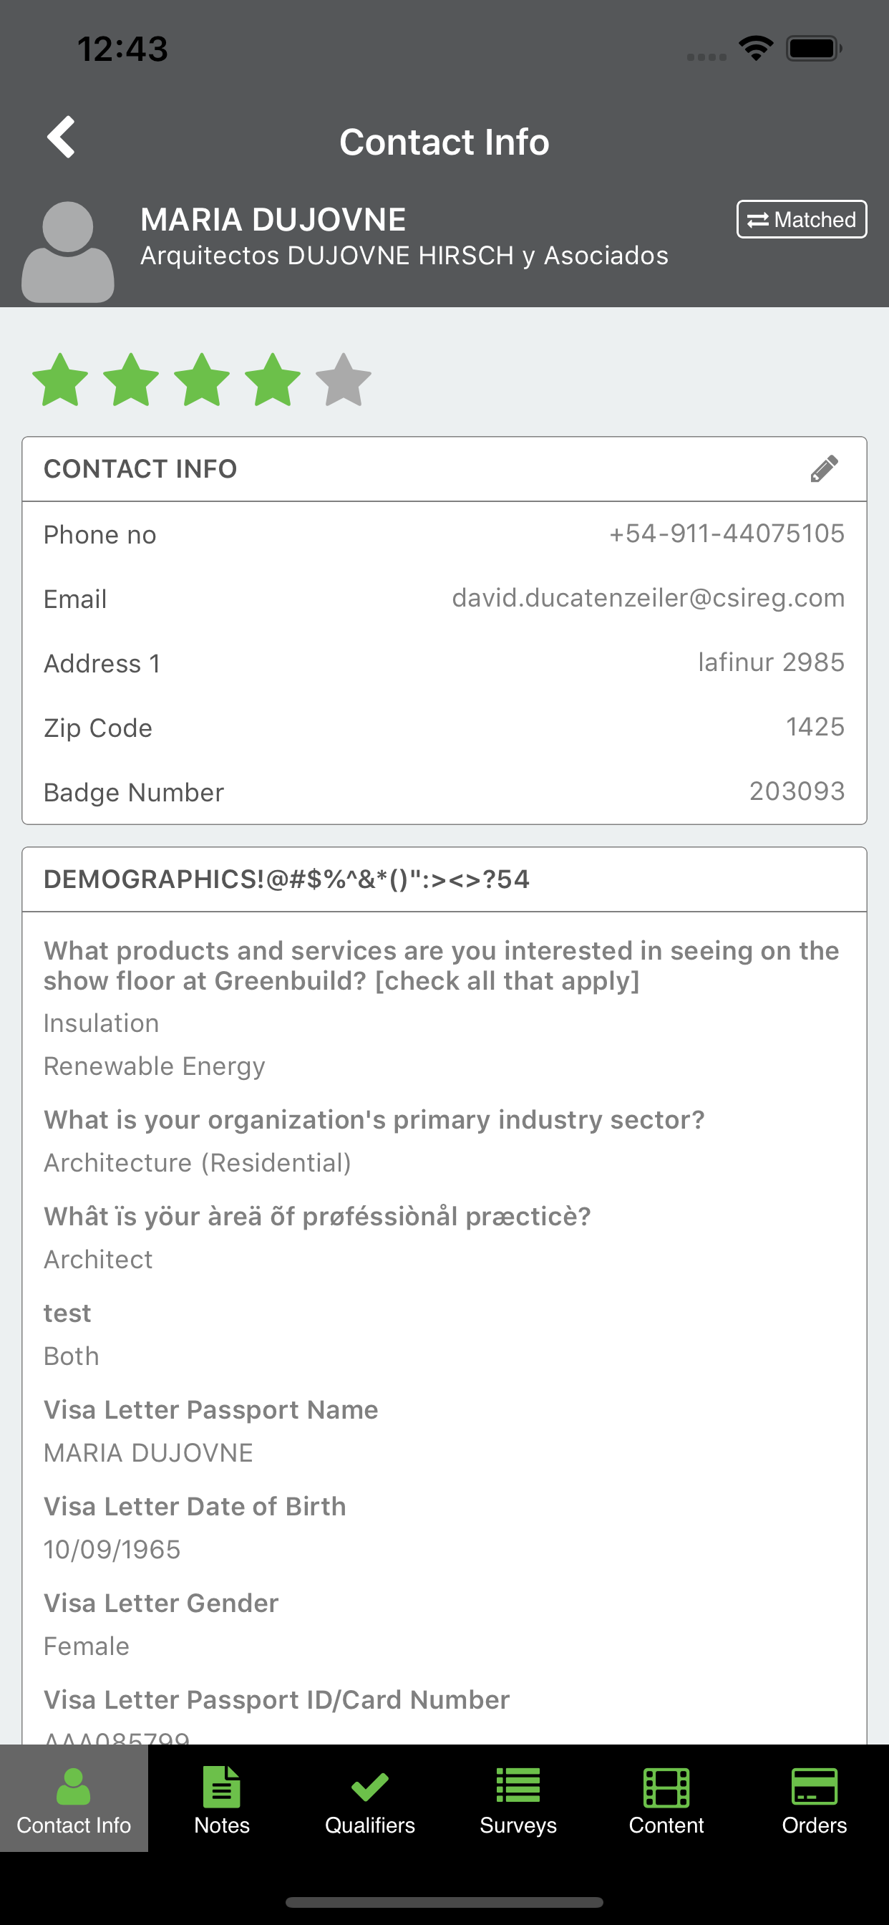
Task: Tap the email david.ducatenzeiler@csireg.com
Action: (648, 598)
